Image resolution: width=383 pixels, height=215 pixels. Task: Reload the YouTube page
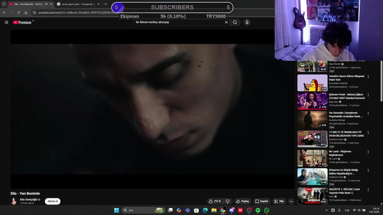19,13
